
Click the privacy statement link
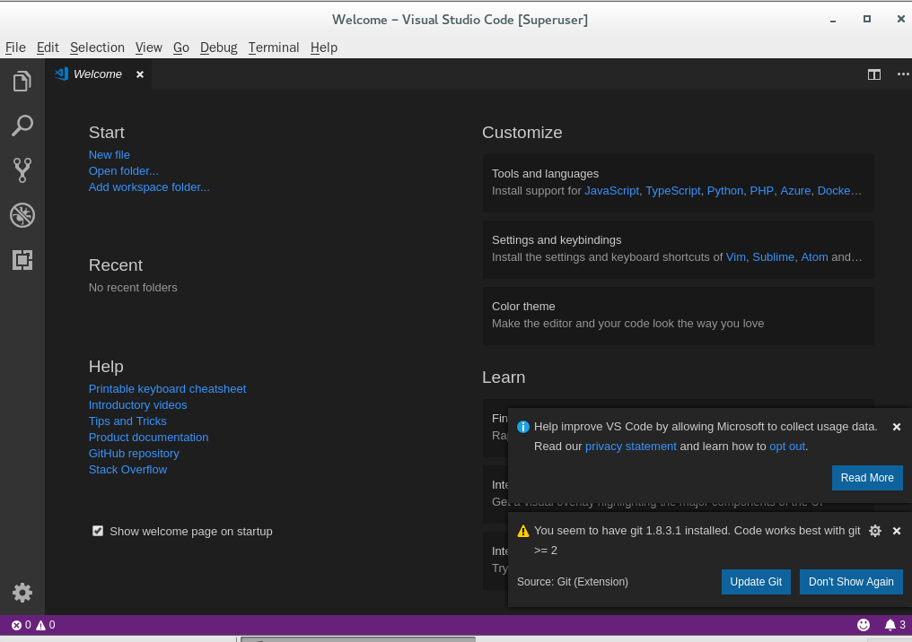(630, 447)
